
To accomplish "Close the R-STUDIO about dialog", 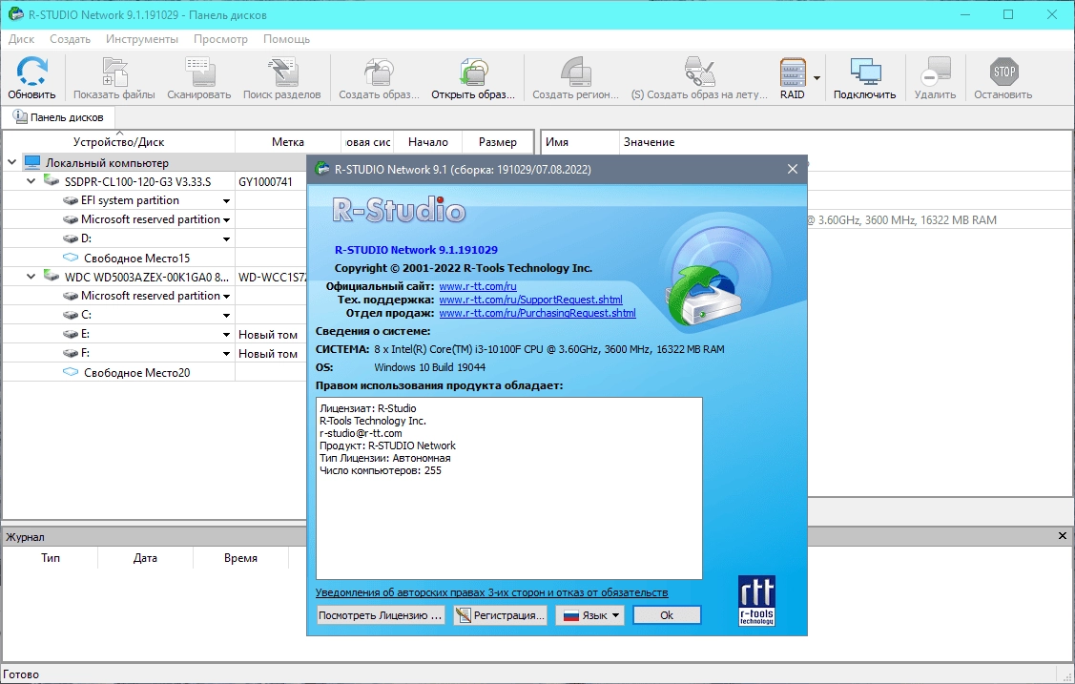I will tap(793, 169).
